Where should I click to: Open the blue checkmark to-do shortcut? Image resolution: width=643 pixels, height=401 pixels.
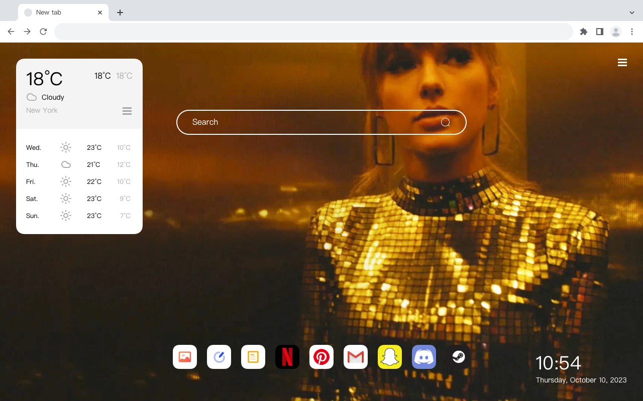pos(219,357)
